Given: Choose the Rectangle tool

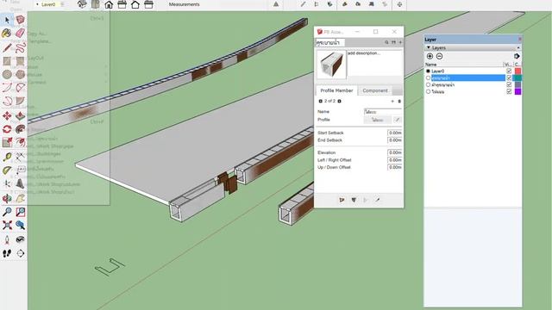Looking at the screenshot, I should [x=7, y=61].
